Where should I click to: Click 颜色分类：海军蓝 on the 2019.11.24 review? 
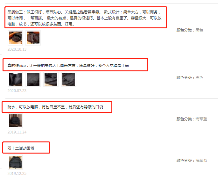click(x=192, y=119)
